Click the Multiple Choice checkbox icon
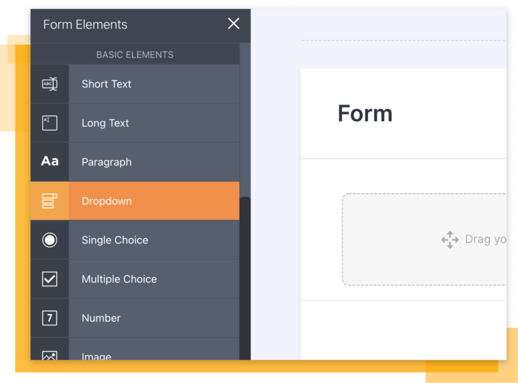The height and width of the screenshot is (383, 518). coord(49,278)
